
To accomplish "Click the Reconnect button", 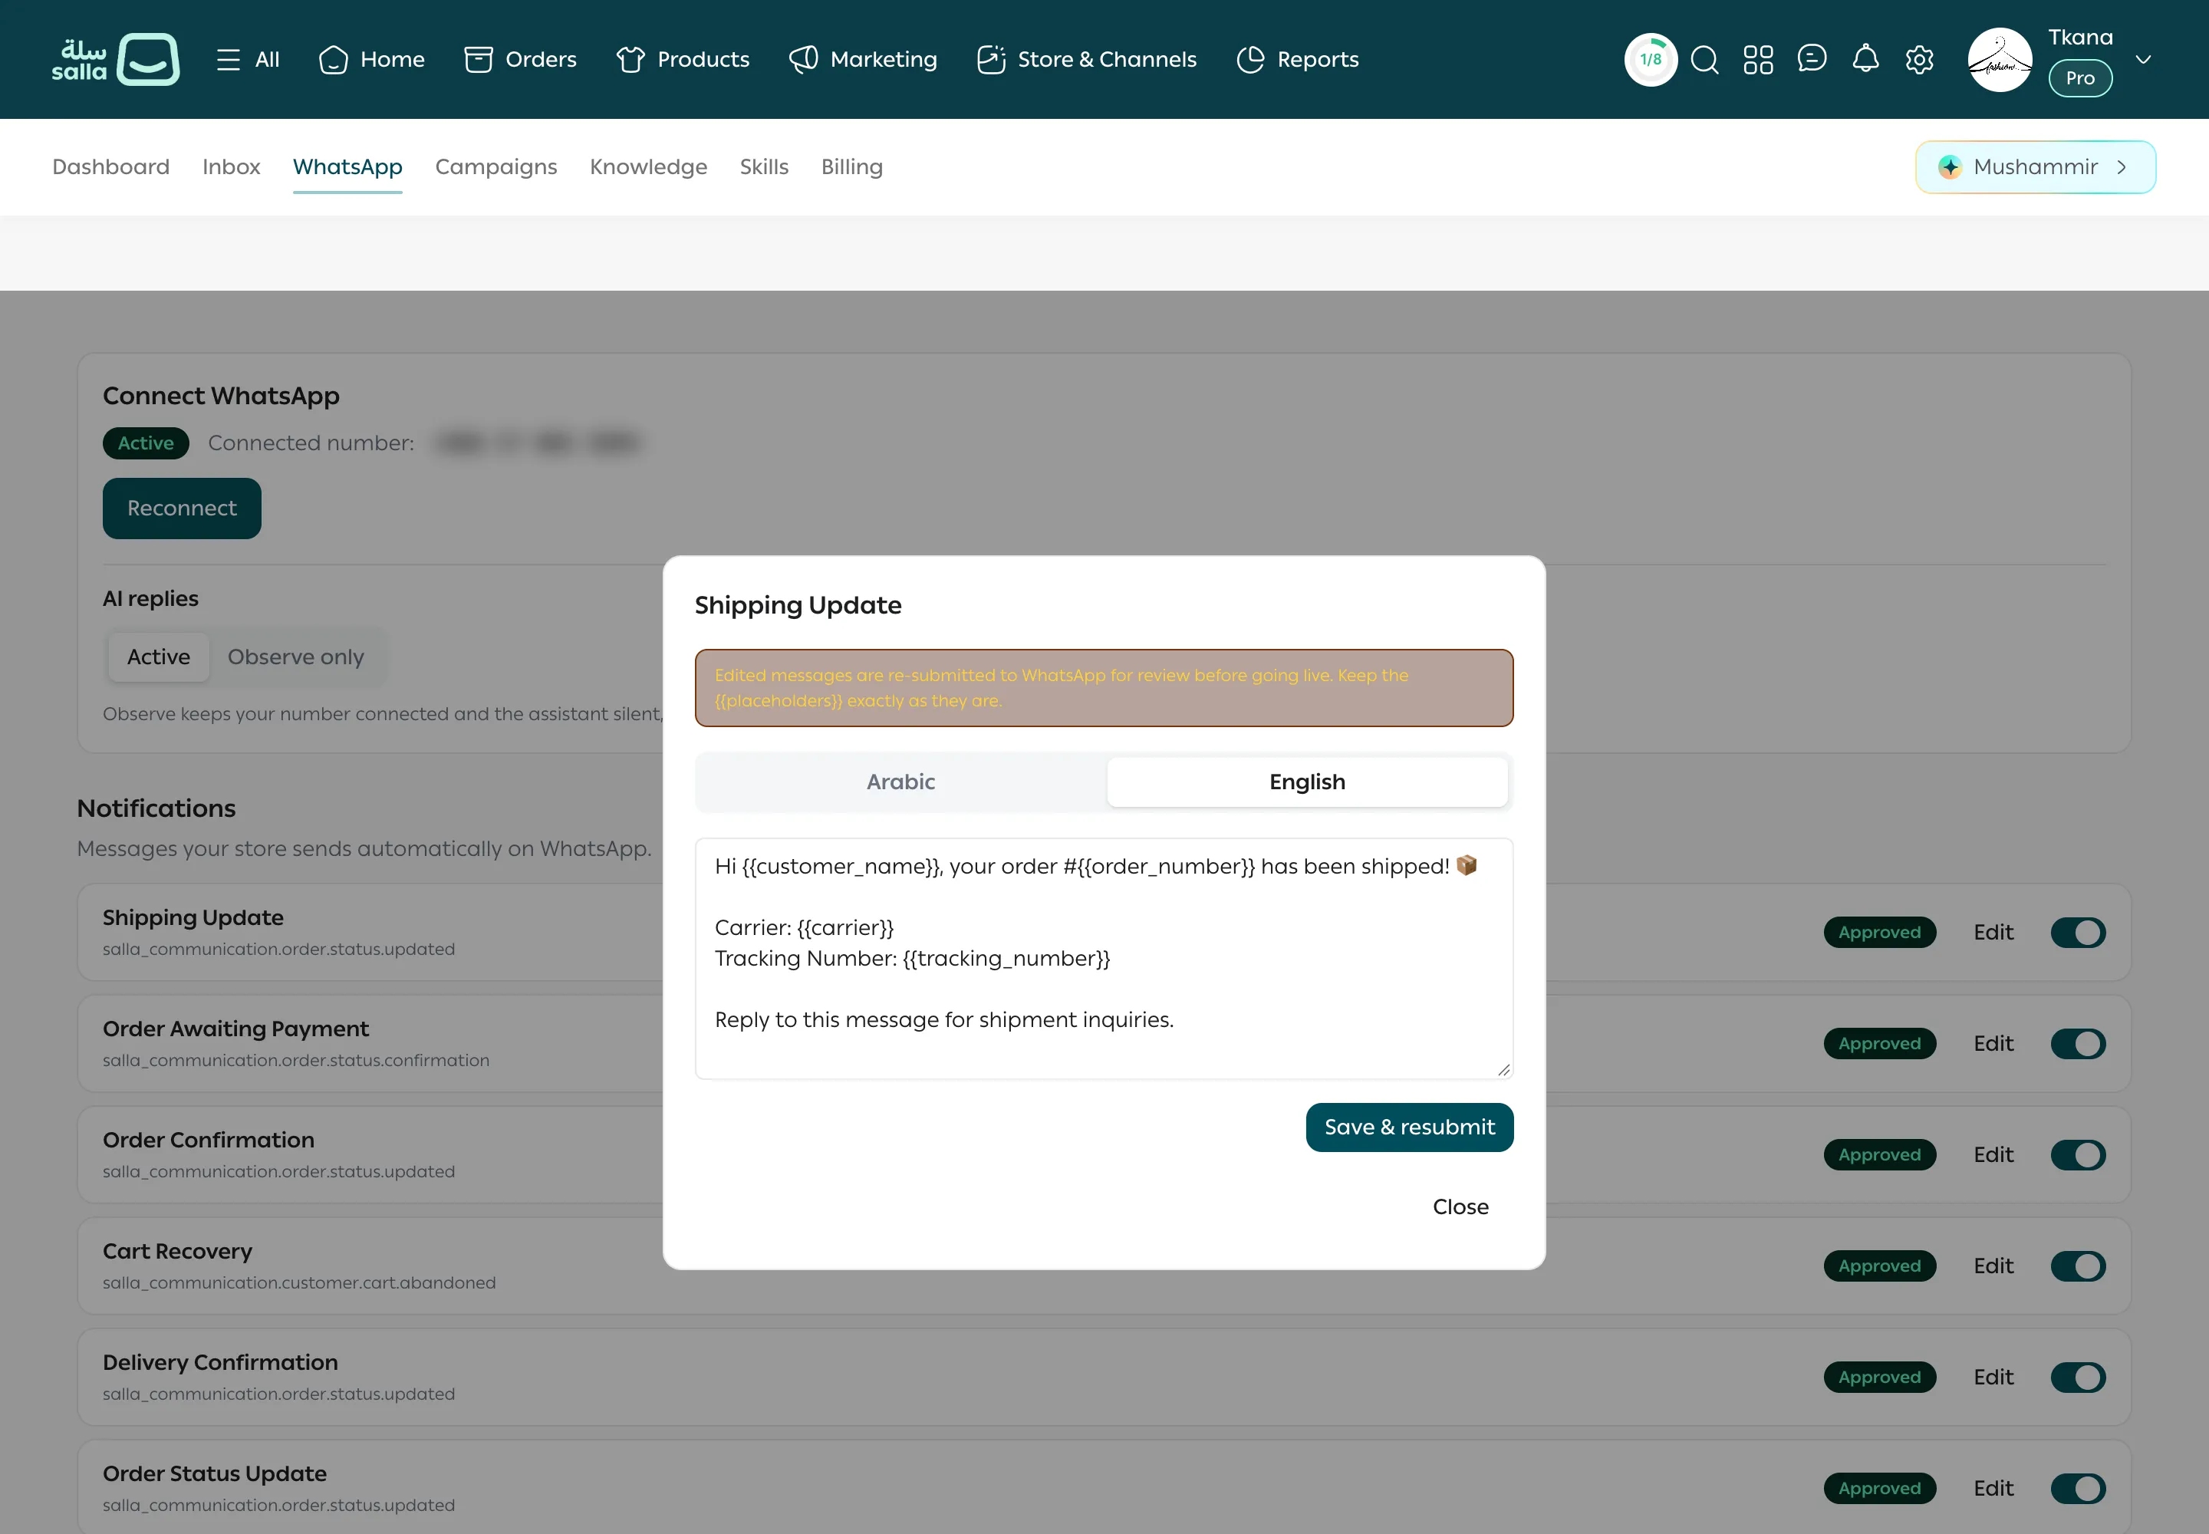I will pyautogui.click(x=182, y=509).
